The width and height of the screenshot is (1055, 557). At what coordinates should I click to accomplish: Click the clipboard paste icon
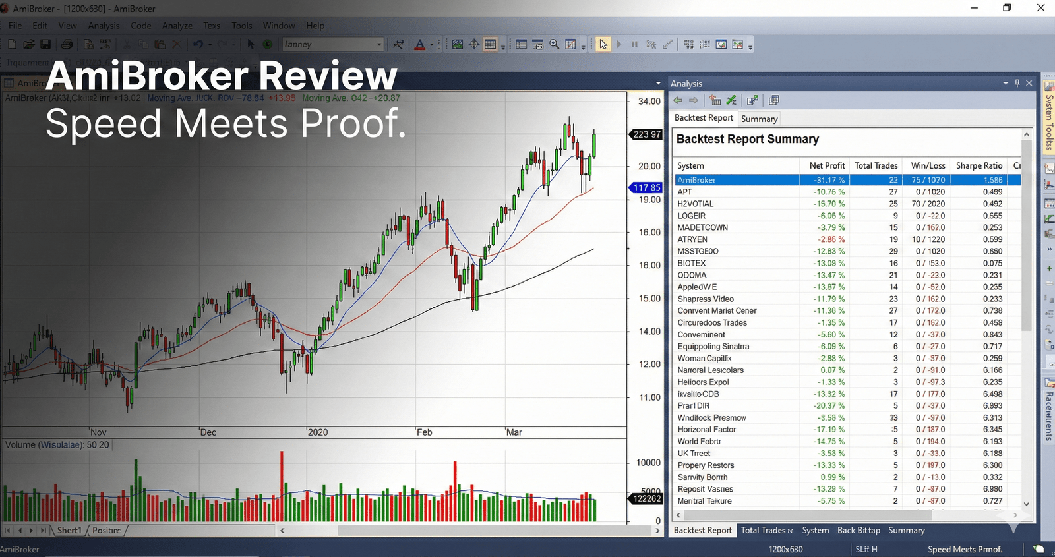pyautogui.click(x=160, y=44)
